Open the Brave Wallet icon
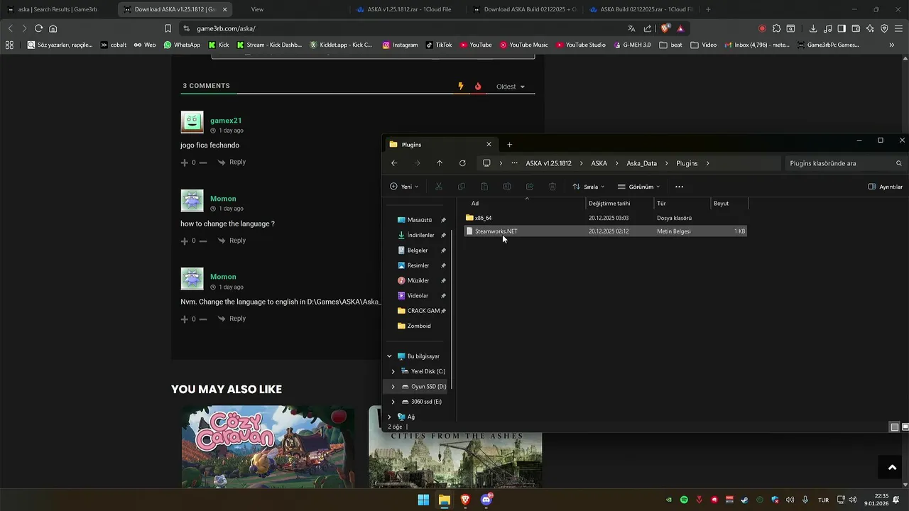The width and height of the screenshot is (909, 511). pos(856,28)
